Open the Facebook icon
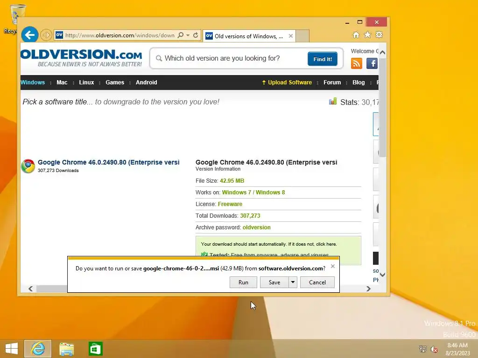 (372, 63)
